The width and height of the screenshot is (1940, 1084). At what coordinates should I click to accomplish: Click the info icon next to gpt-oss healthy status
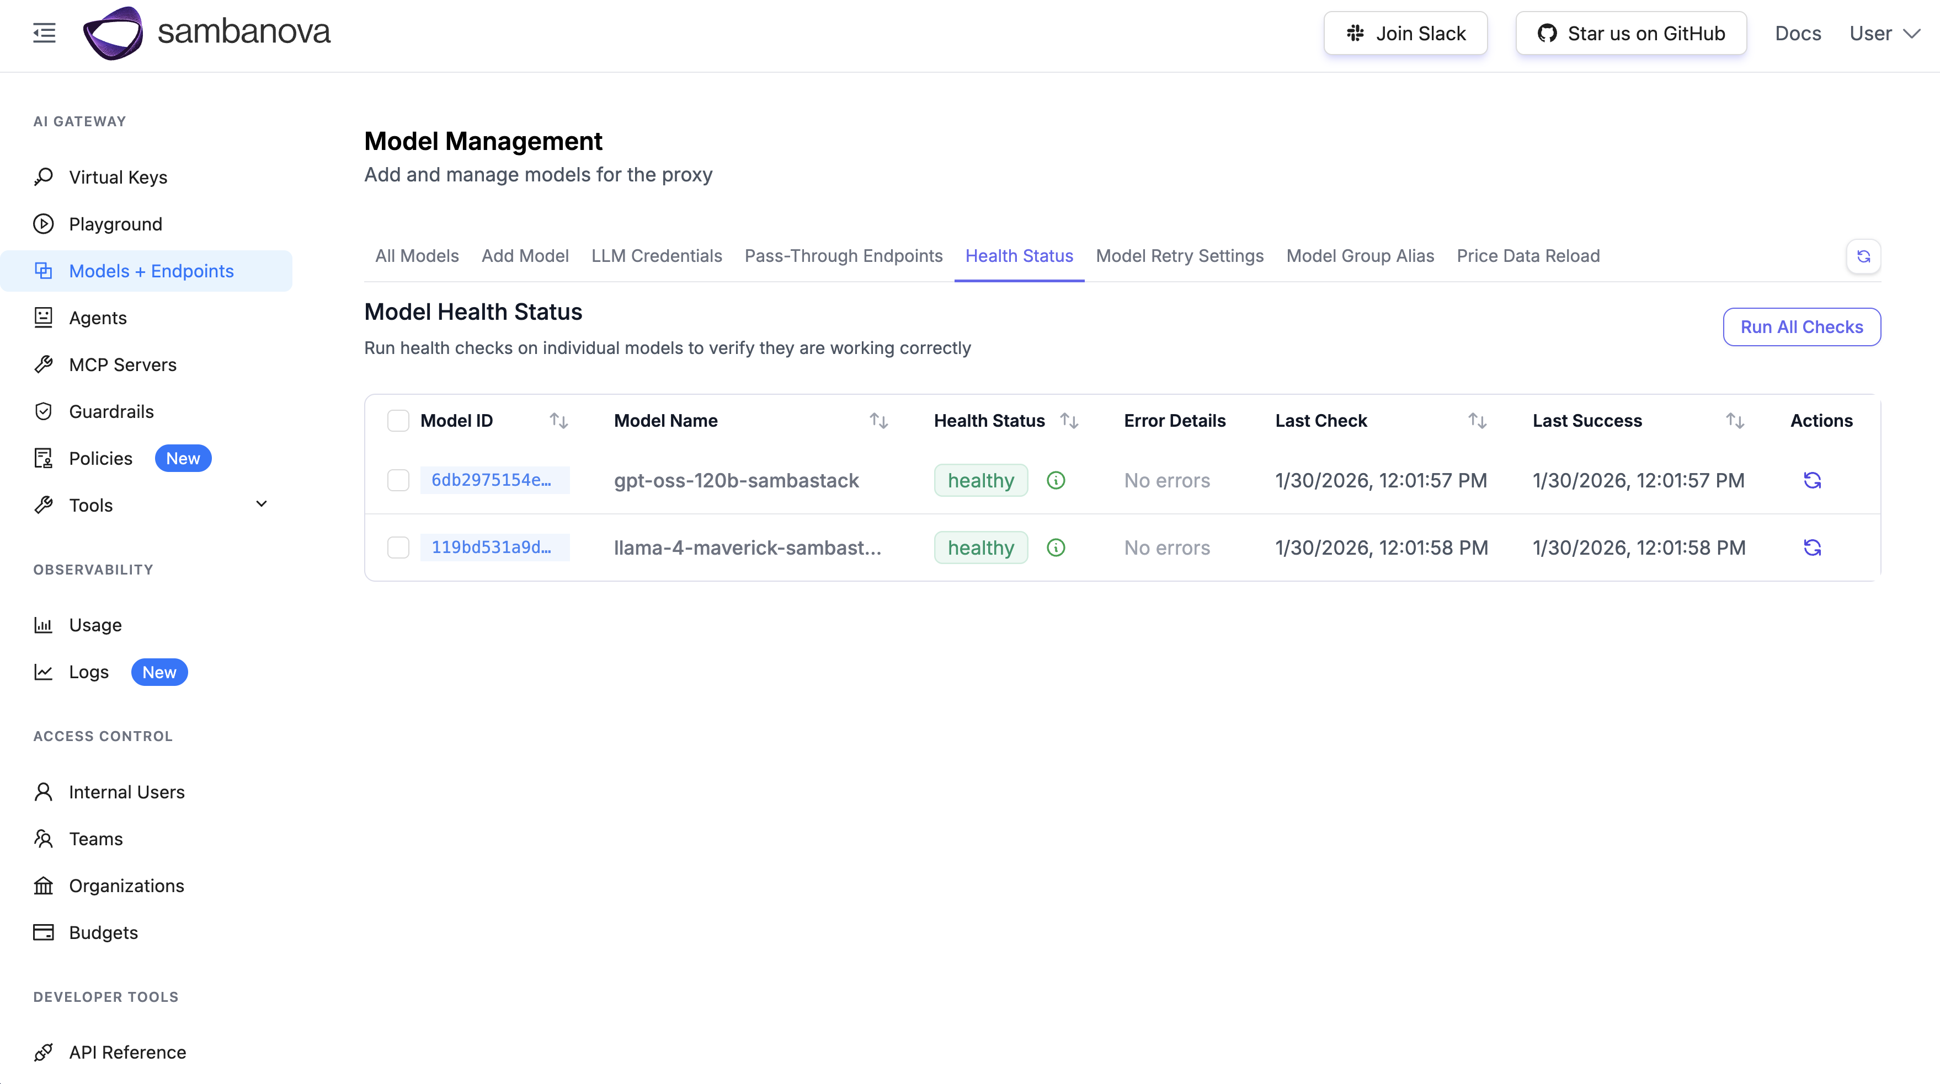tap(1056, 480)
